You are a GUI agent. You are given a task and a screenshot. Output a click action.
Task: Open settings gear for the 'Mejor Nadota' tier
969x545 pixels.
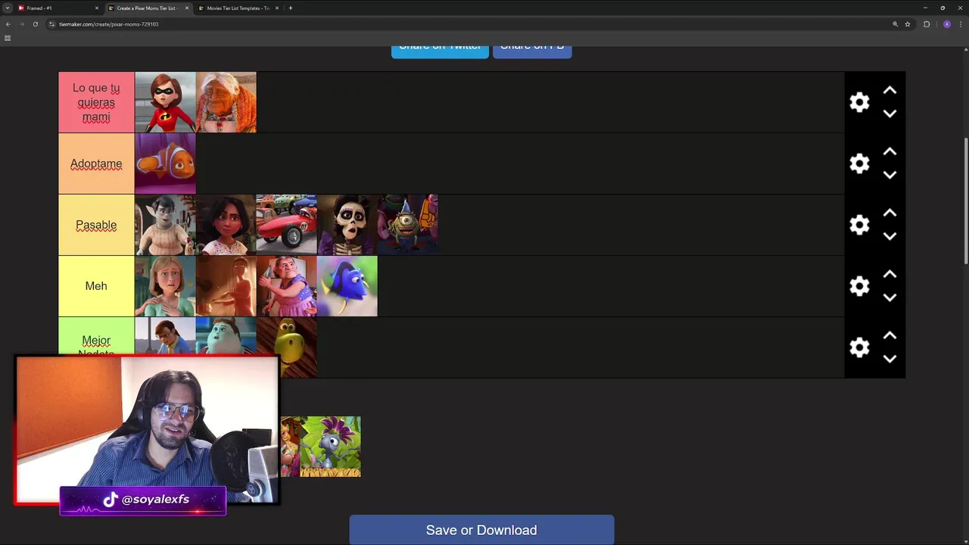click(859, 347)
